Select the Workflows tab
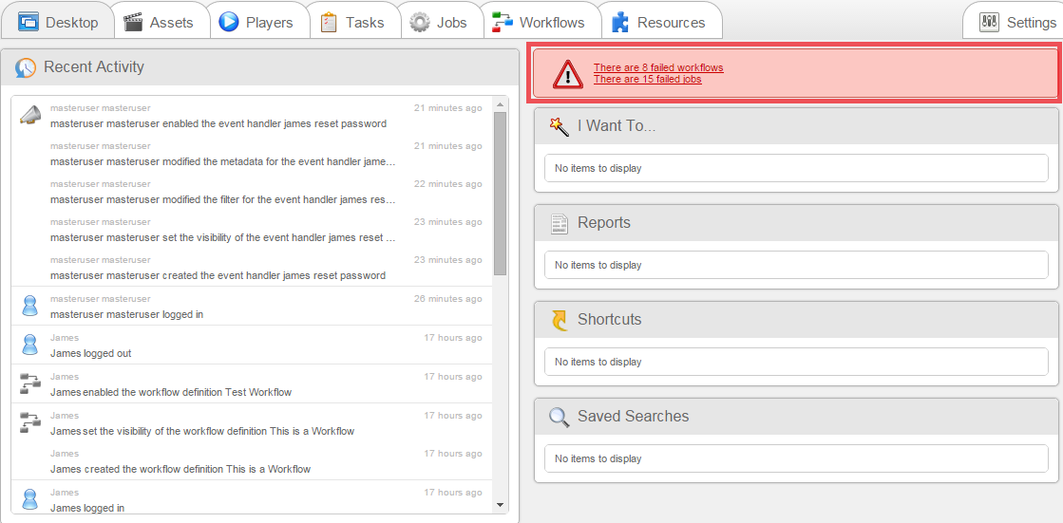 click(x=538, y=22)
